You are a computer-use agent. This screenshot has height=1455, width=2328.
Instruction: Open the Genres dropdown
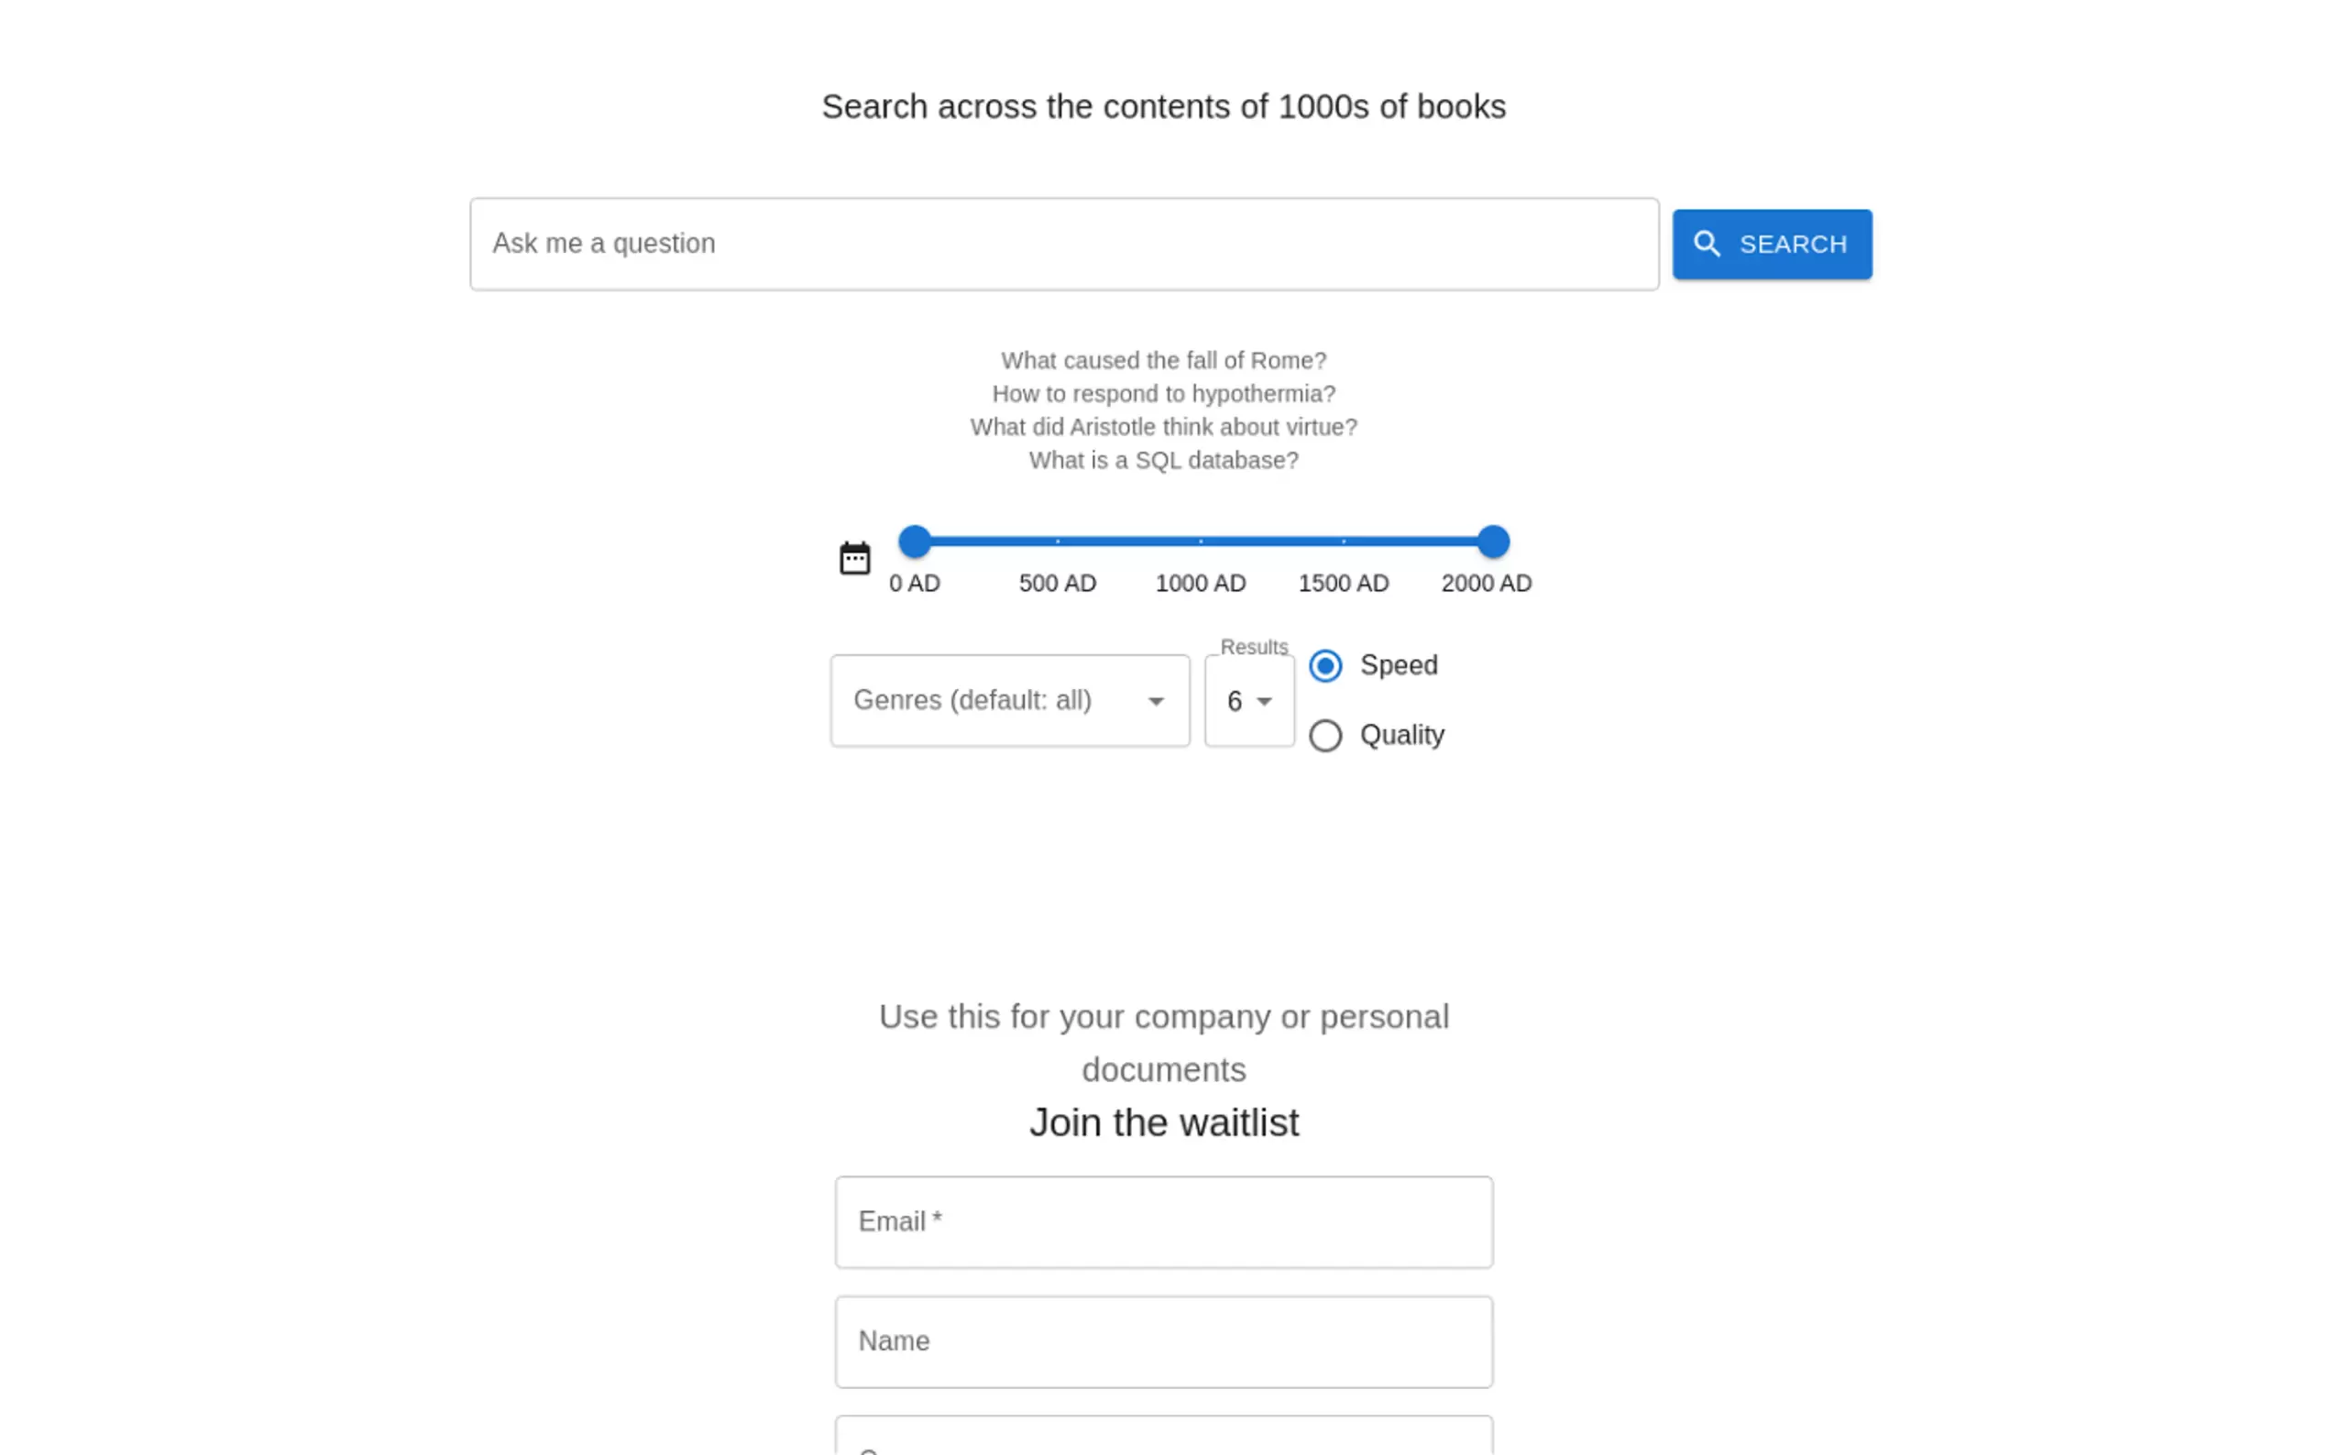click(x=1008, y=701)
